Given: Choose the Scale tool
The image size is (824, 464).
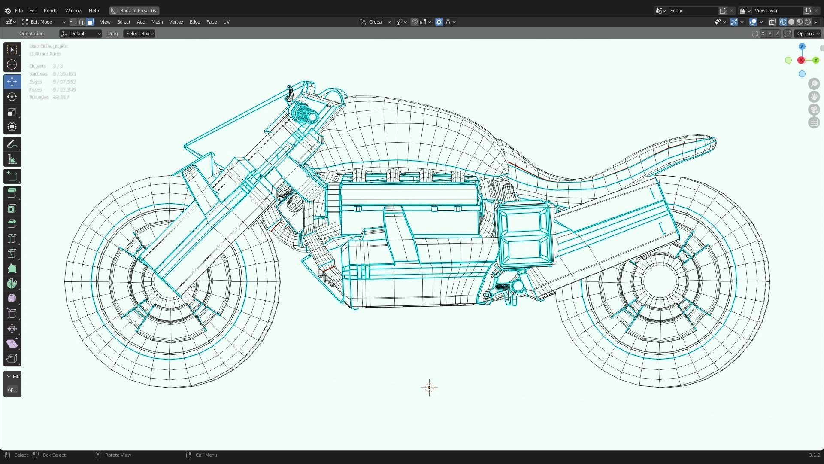Looking at the screenshot, I should coord(12,112).
